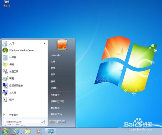Select the Windows Media Center text label
162x135 pixels.
[22, 50]
